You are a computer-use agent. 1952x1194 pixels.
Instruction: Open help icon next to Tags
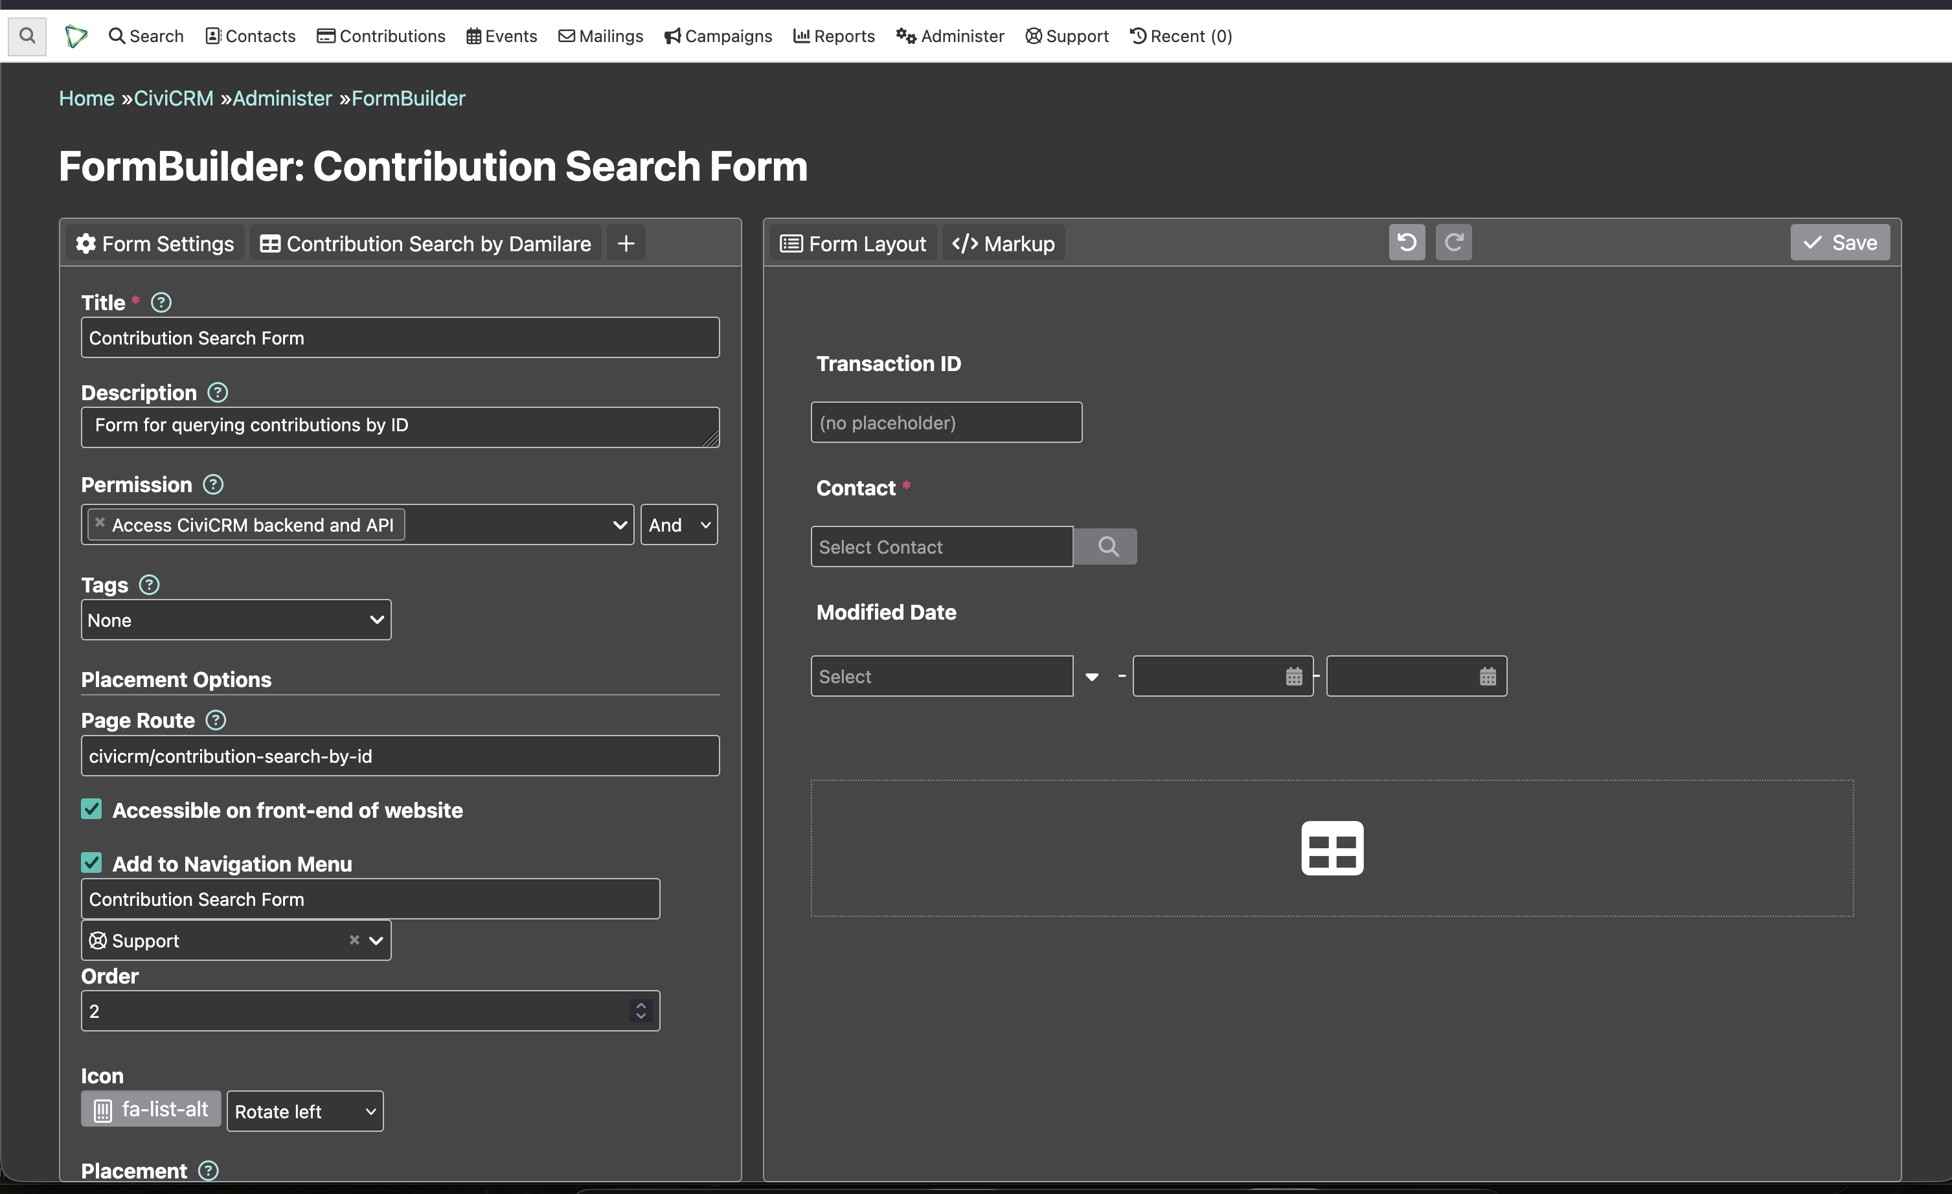pyautogui.click(x=149, y=585)
